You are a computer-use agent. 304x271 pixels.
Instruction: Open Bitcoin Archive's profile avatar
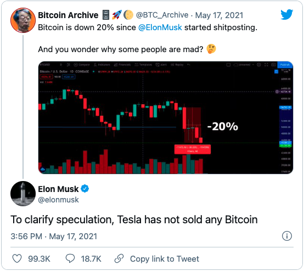(x=23, y=20)
